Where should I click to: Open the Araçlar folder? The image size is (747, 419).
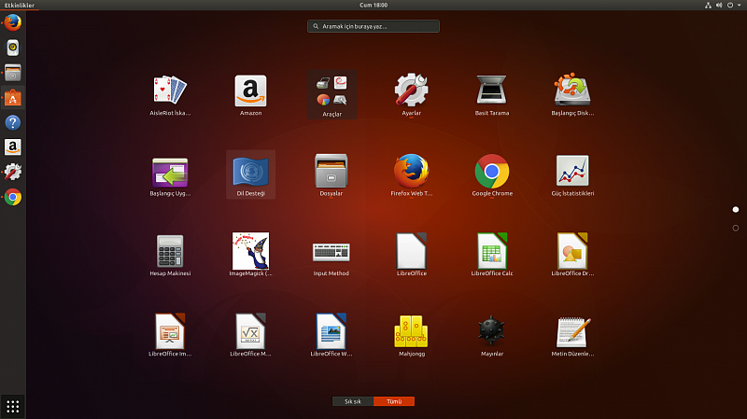point(332,95)
